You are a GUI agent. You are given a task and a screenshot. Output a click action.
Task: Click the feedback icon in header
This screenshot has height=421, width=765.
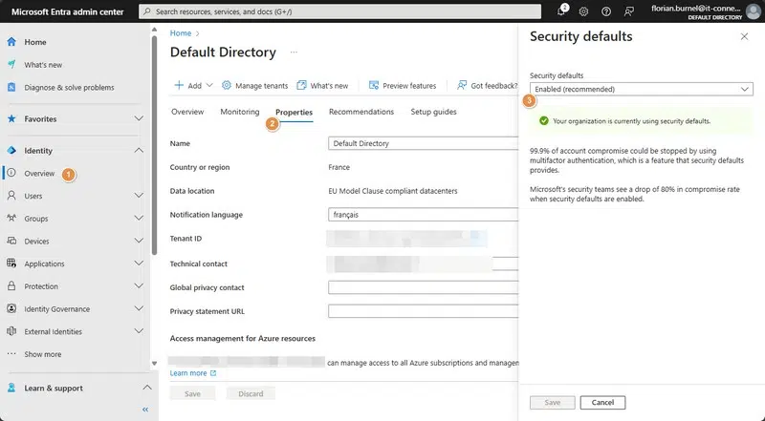629,11
